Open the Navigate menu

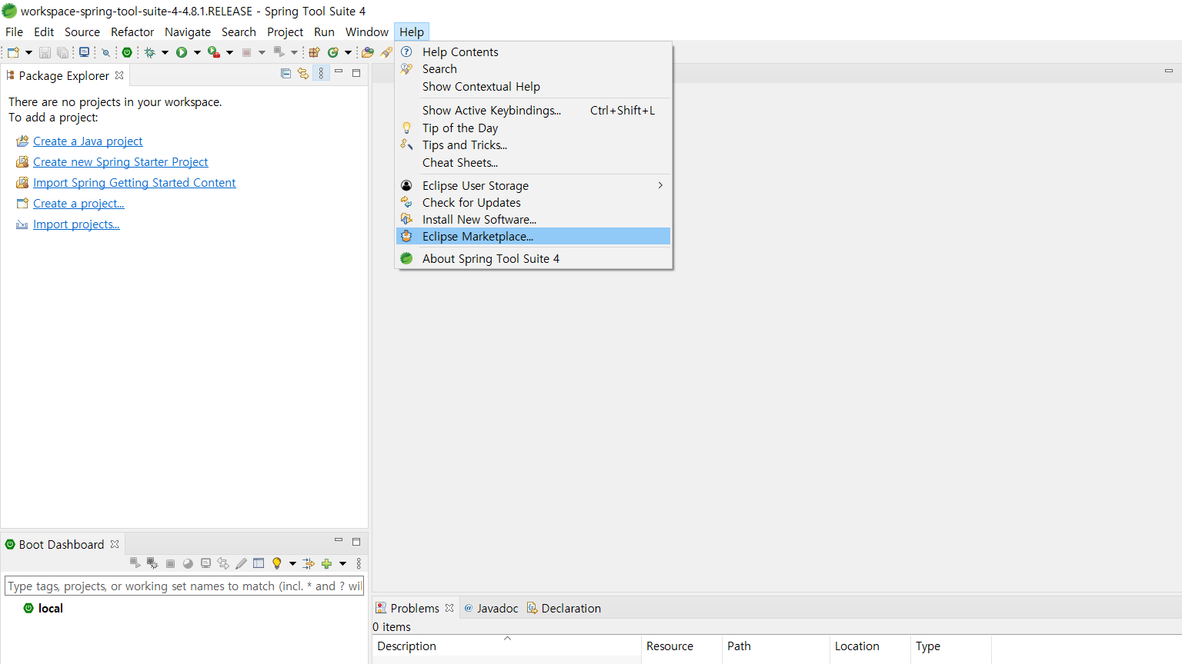click(x=188, y=32)
